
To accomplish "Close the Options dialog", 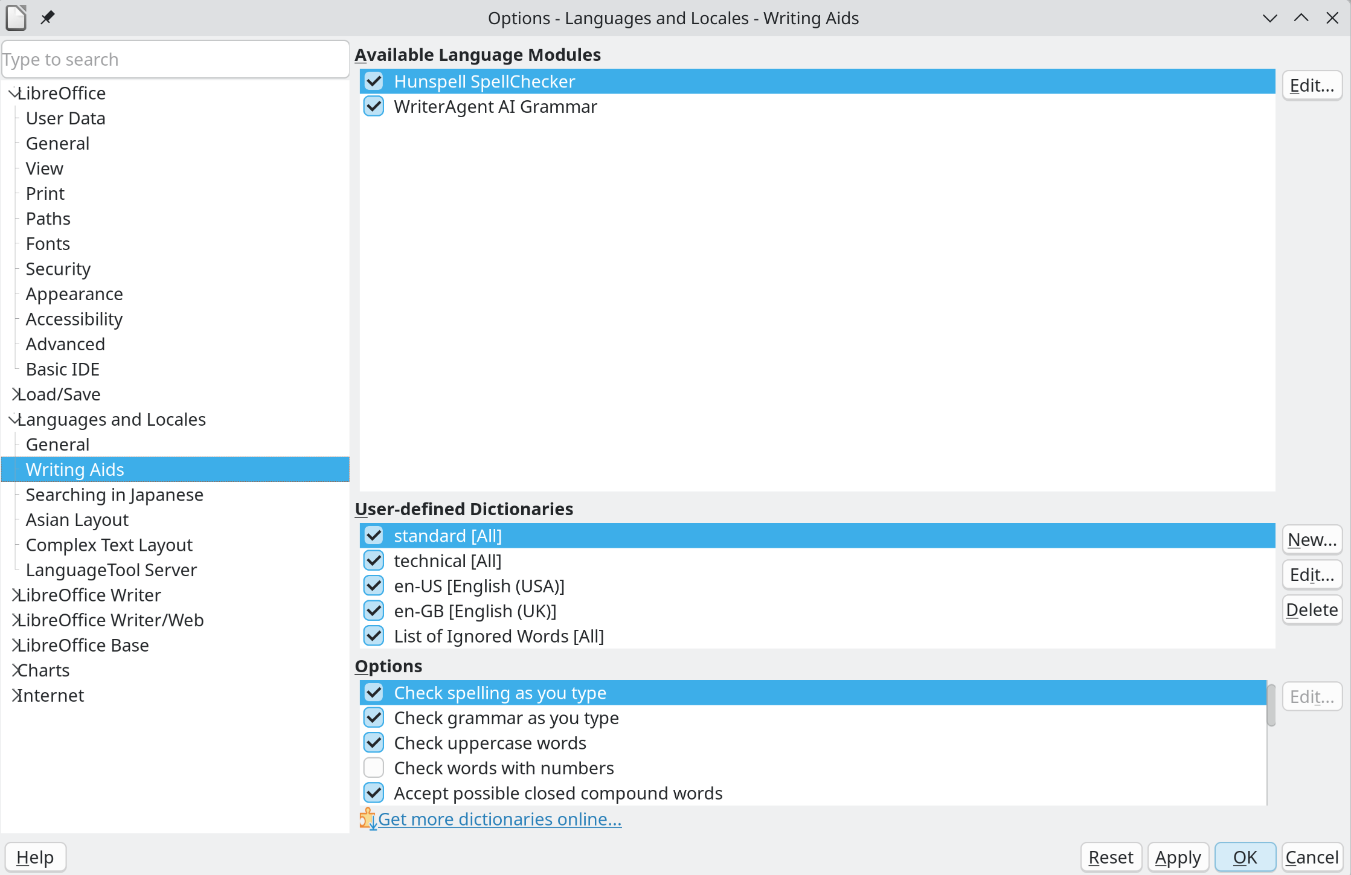I will (1332, 18).
